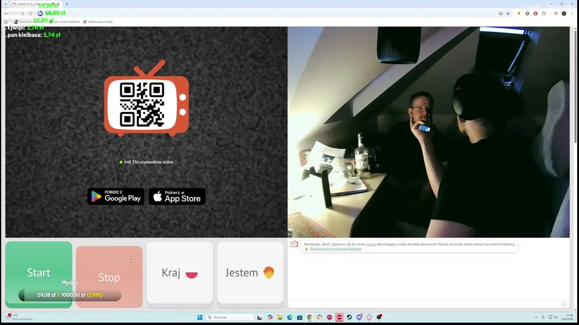Open the Jestem gender selector
This screenshot has height=325, width=579.
(x=250, y=273)
